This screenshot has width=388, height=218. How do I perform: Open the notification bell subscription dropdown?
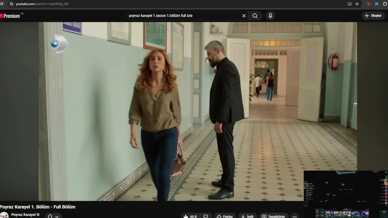tap(53, 216)
